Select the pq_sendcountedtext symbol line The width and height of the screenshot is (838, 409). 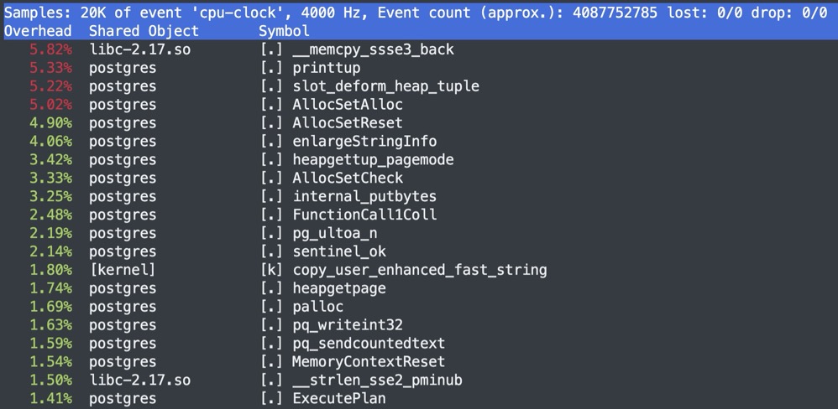[369, 344]
